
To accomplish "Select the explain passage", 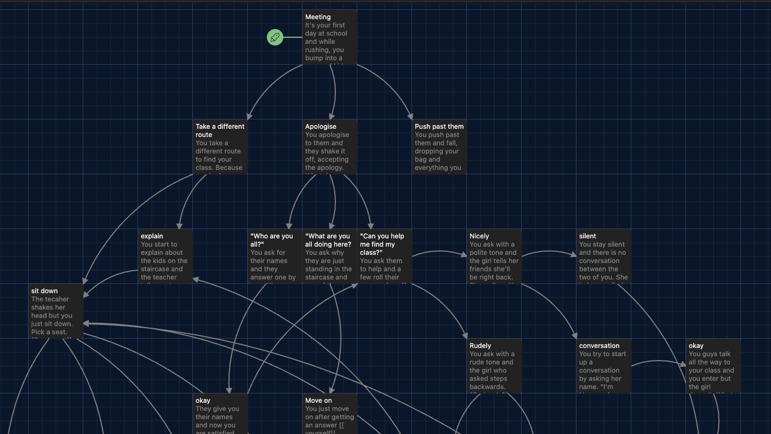I will (165, 256).
